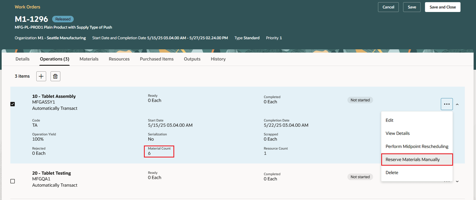Expand the Tablet Testing operation details
476x200 pixels.
[457, 181]
